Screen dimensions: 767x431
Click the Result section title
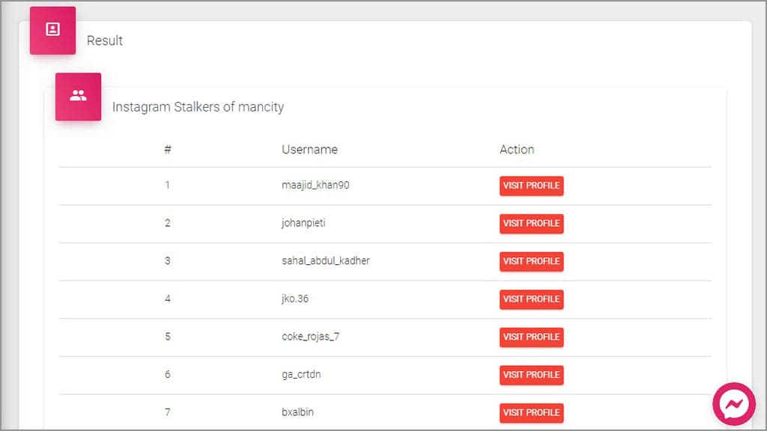click(105, 40)
